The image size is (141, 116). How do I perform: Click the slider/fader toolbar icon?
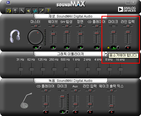15,11
